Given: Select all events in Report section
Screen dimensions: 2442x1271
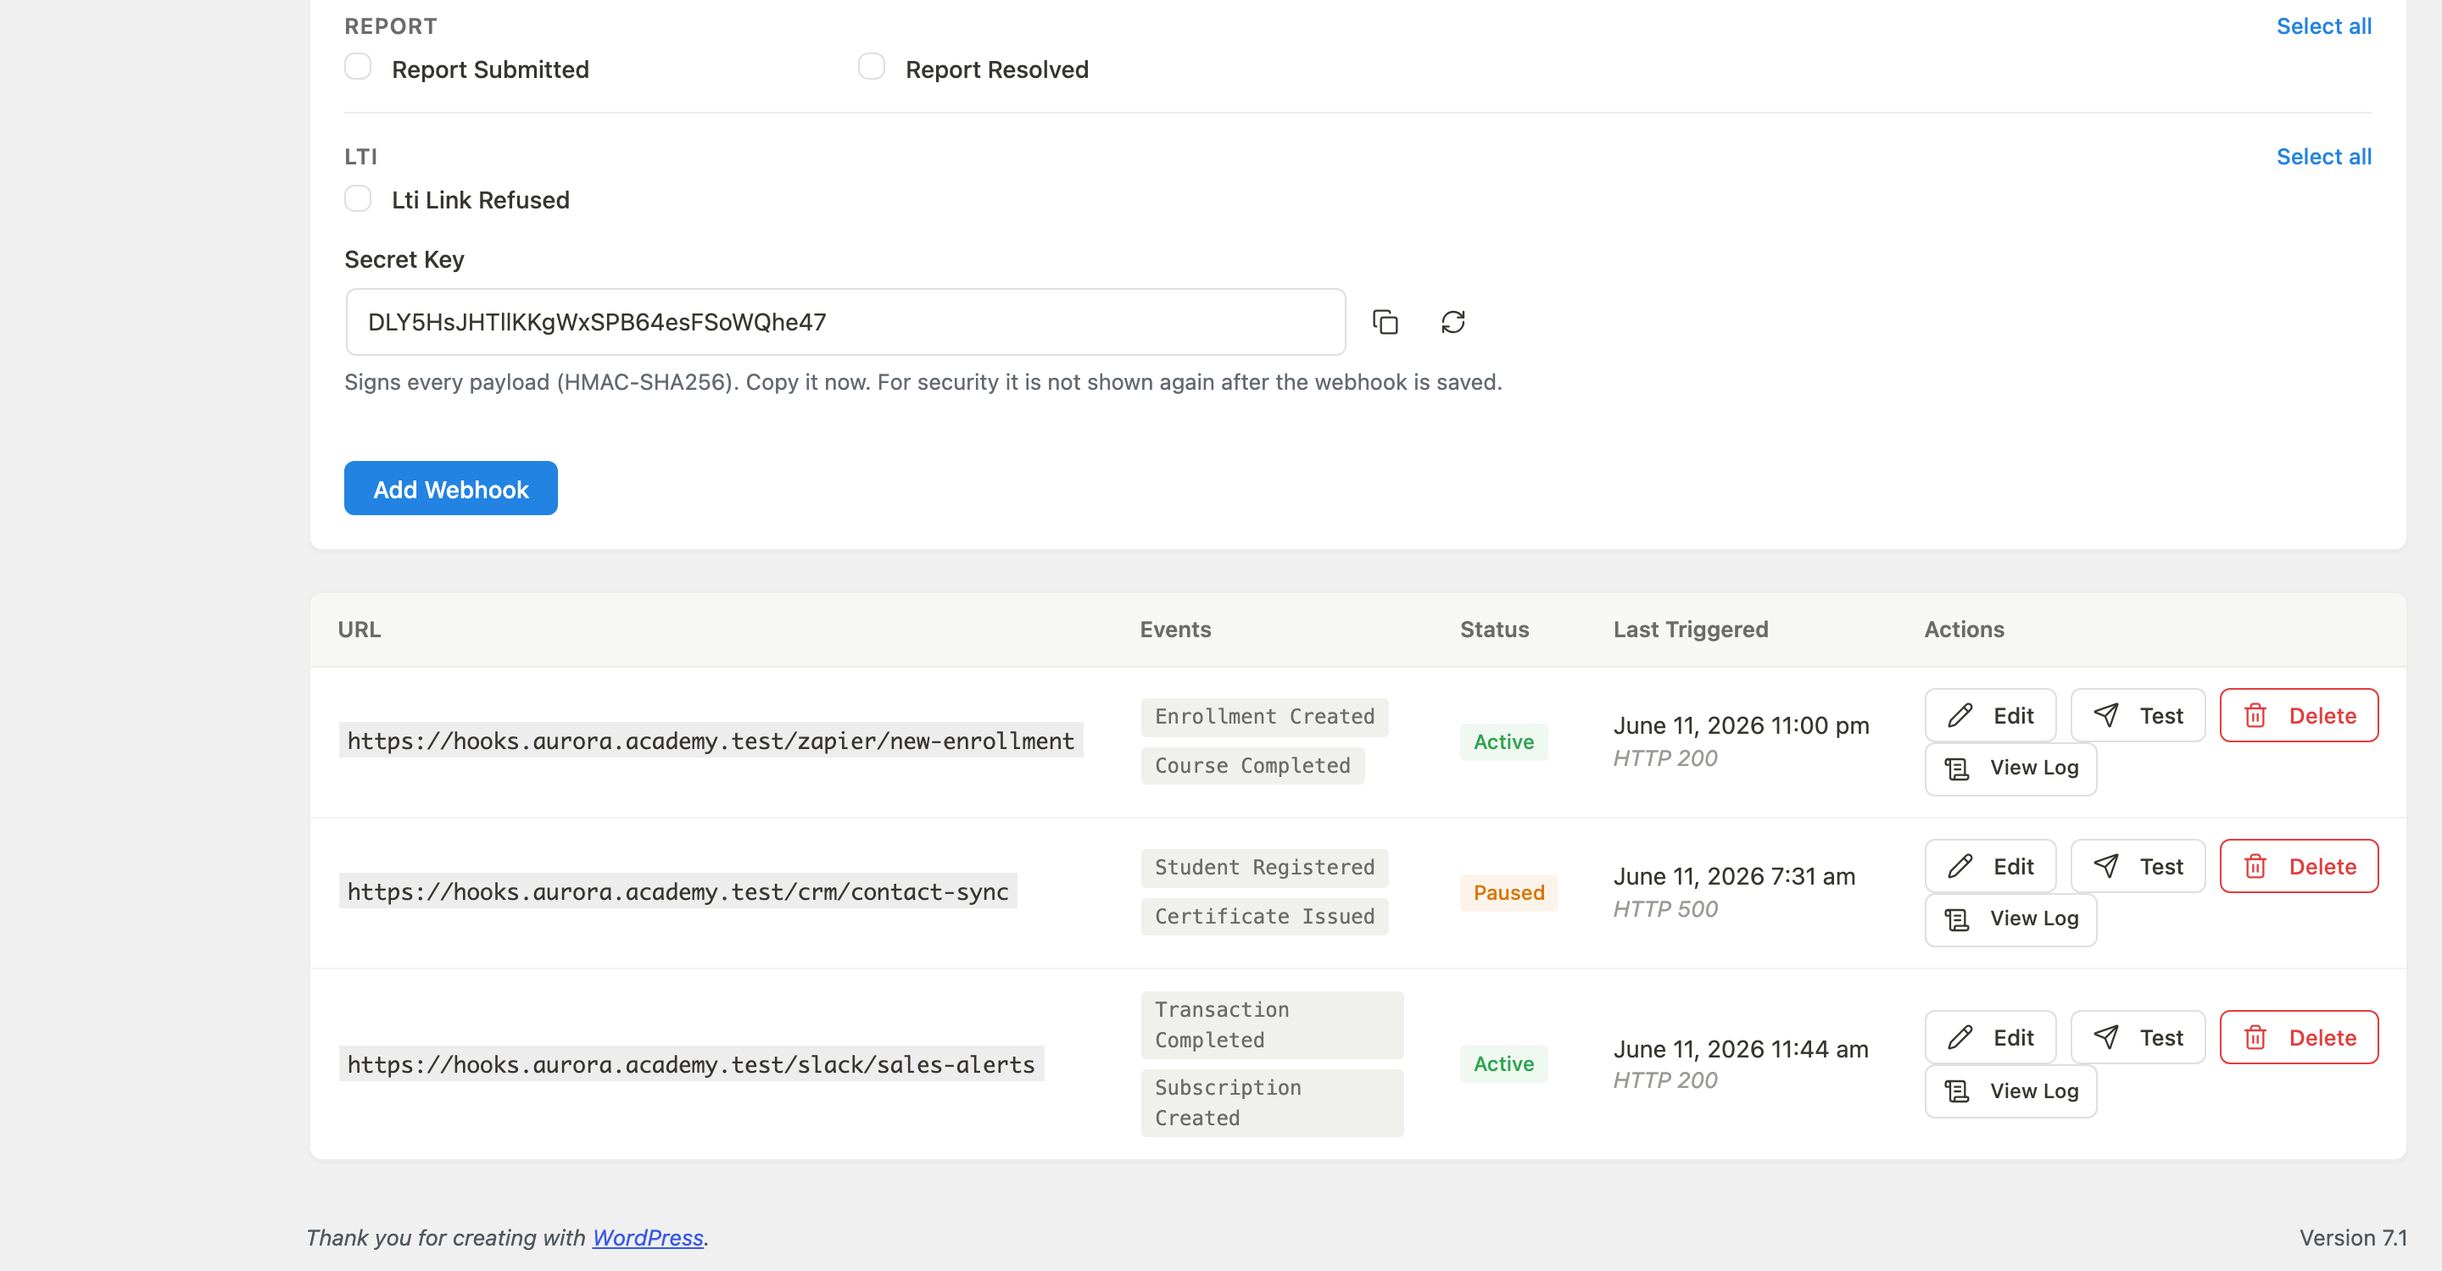Looking at the screenshot, I should click(x=2323, y=26).
